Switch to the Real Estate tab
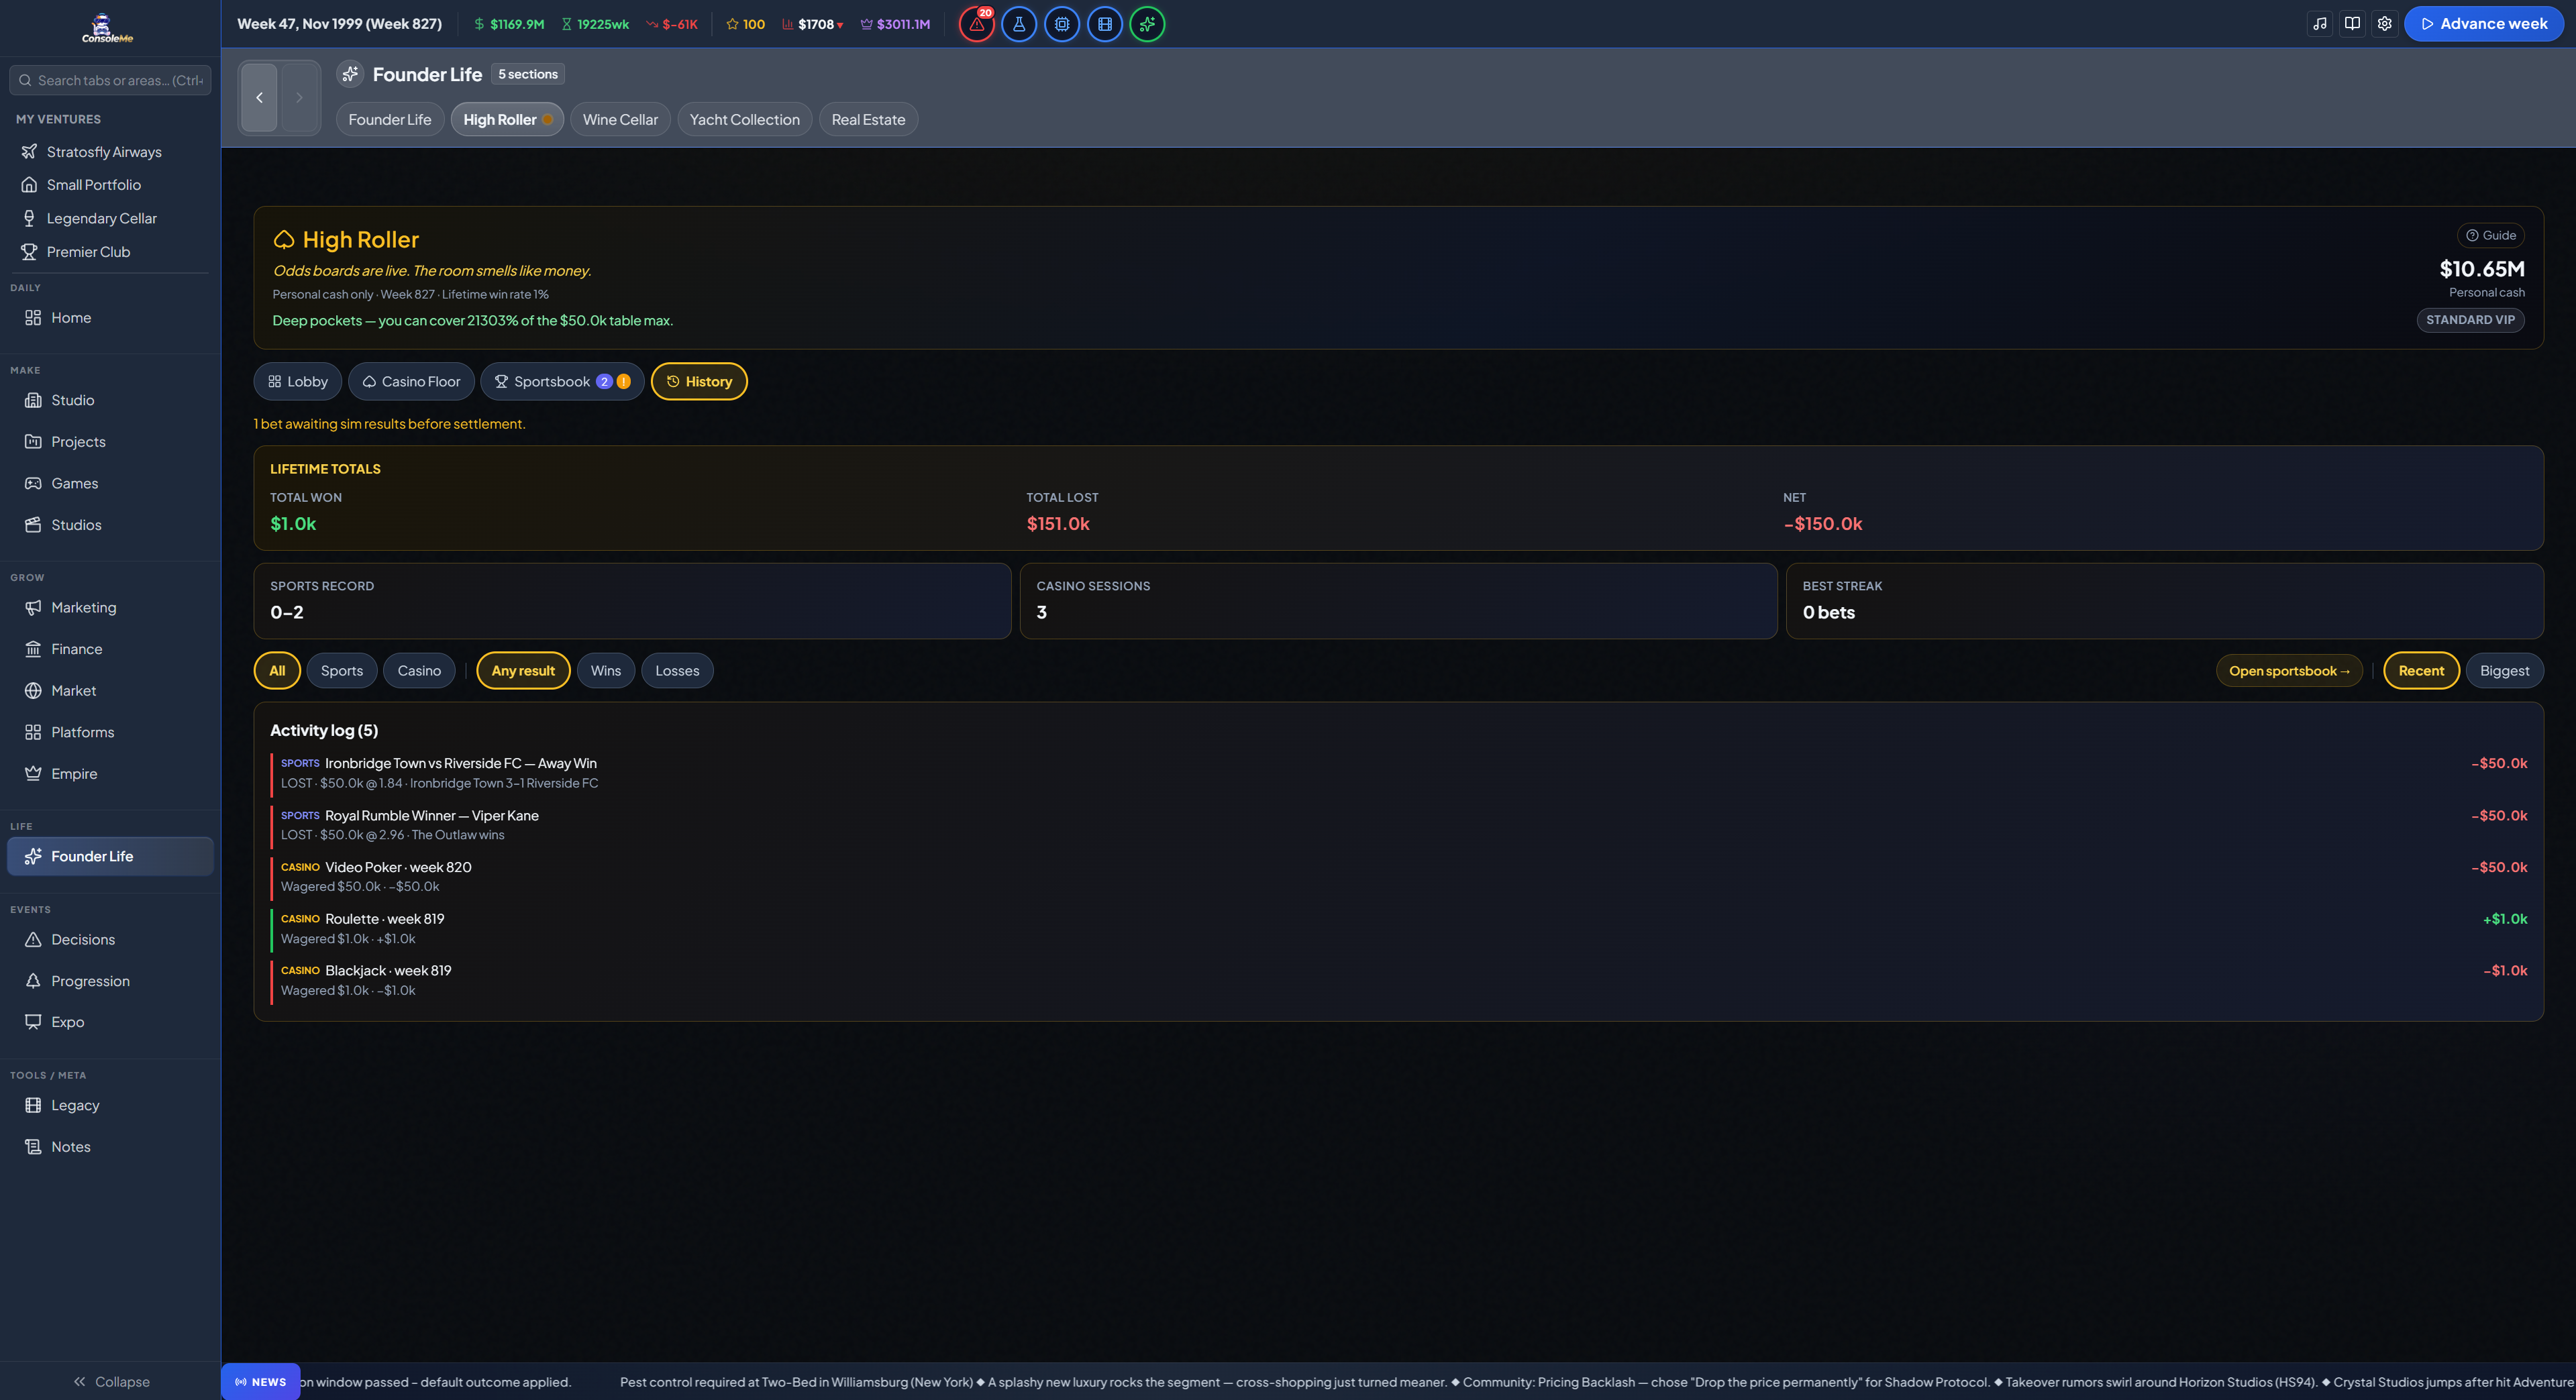Image resolution: width=2576 pixels, height=1400 pixels. tap(868, 120)
